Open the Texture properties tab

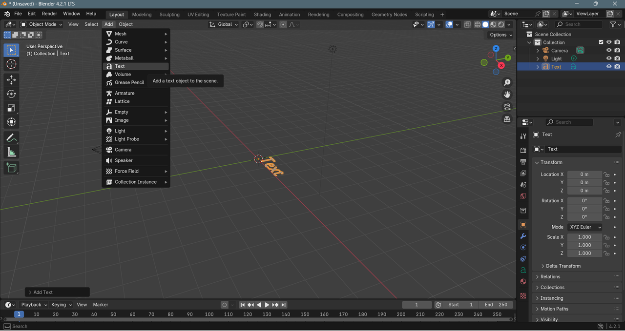point(523,295)
